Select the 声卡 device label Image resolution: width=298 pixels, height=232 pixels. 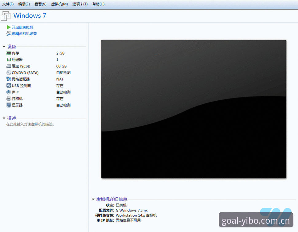(15, 92)
